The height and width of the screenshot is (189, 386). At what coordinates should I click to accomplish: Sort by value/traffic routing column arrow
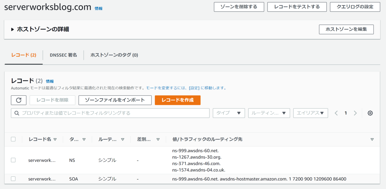372,139
